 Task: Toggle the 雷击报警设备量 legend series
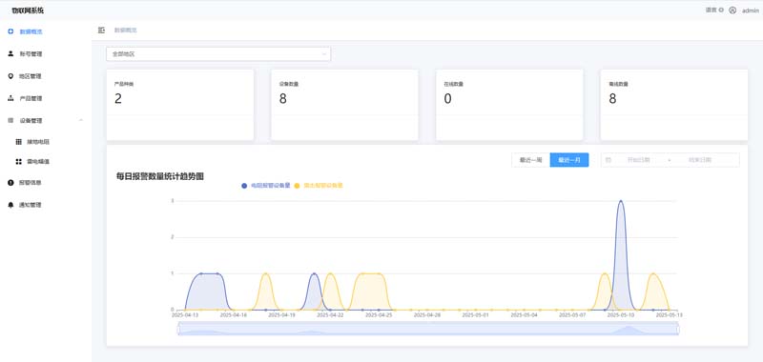pos(319,186)
